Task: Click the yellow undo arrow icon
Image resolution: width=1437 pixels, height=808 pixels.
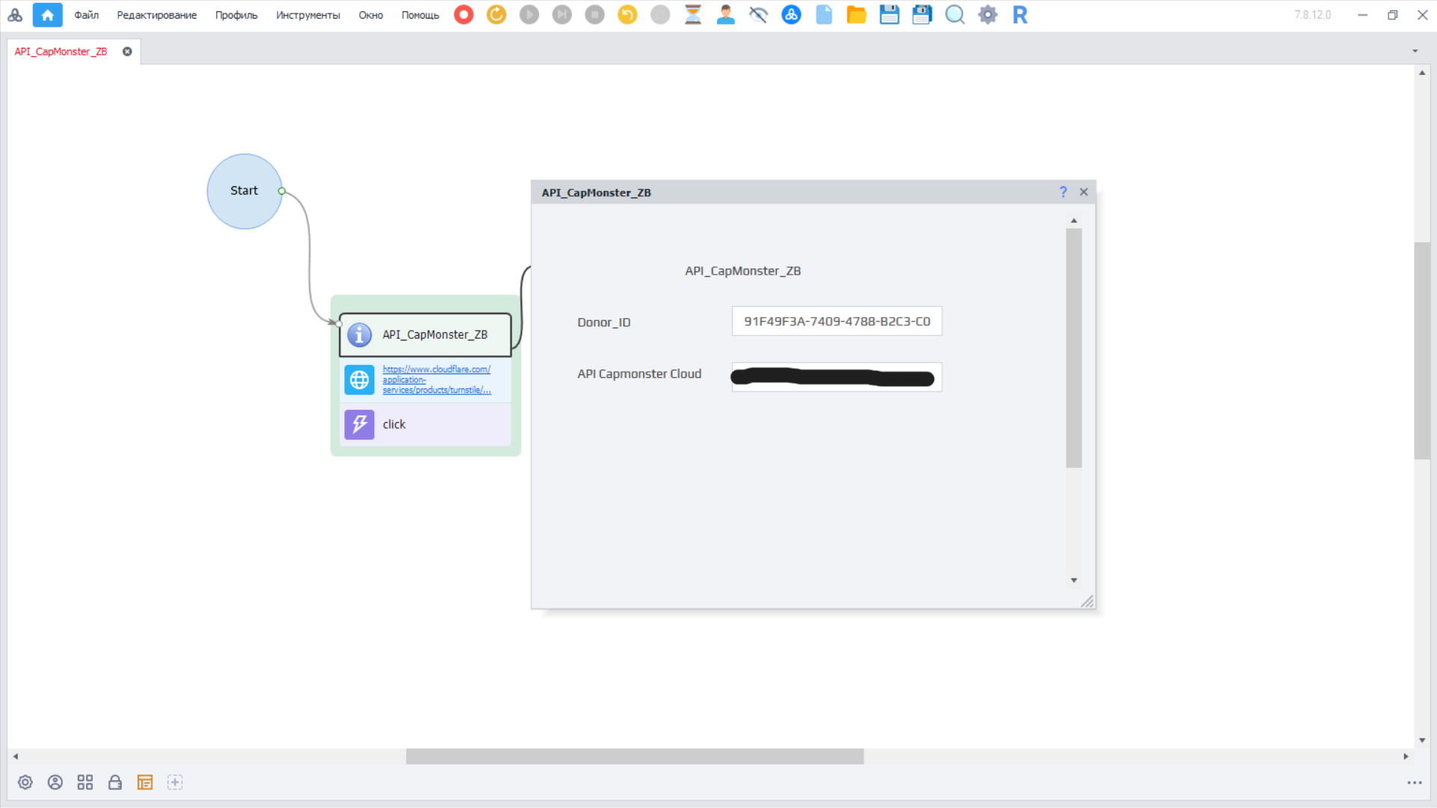Action: pos(627,15)
